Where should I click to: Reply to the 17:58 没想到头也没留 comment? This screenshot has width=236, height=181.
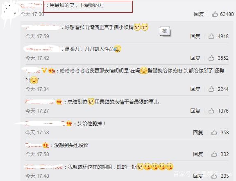click(x=198, y=154)
